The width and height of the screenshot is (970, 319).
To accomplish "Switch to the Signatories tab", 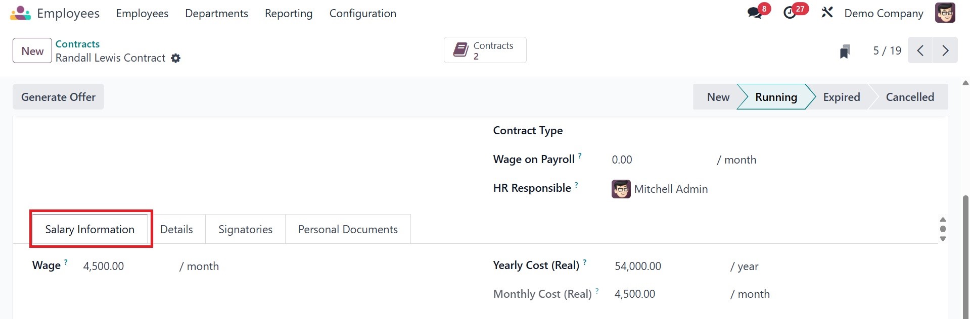I will click(245, 230).
